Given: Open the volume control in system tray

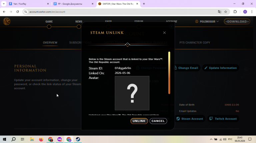Looking at the screenshot, I should (225, 139).
